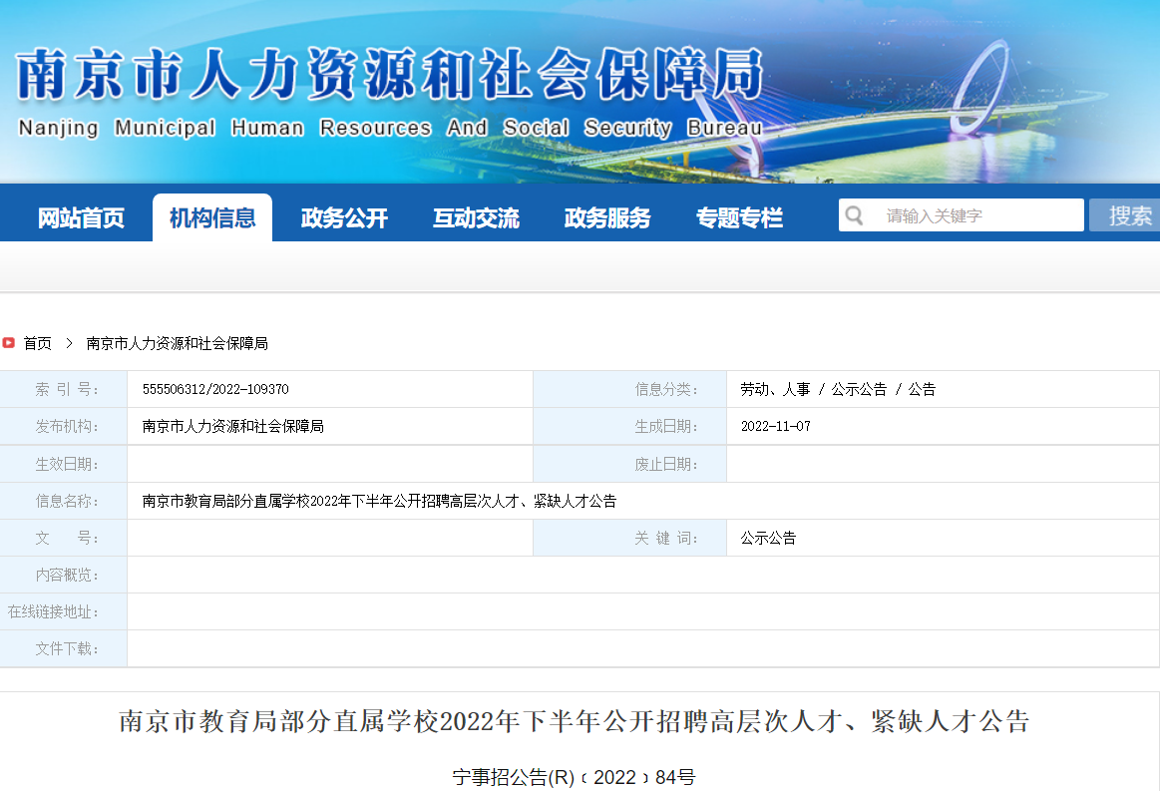Click the 发布机构 label

coord(67,426)
